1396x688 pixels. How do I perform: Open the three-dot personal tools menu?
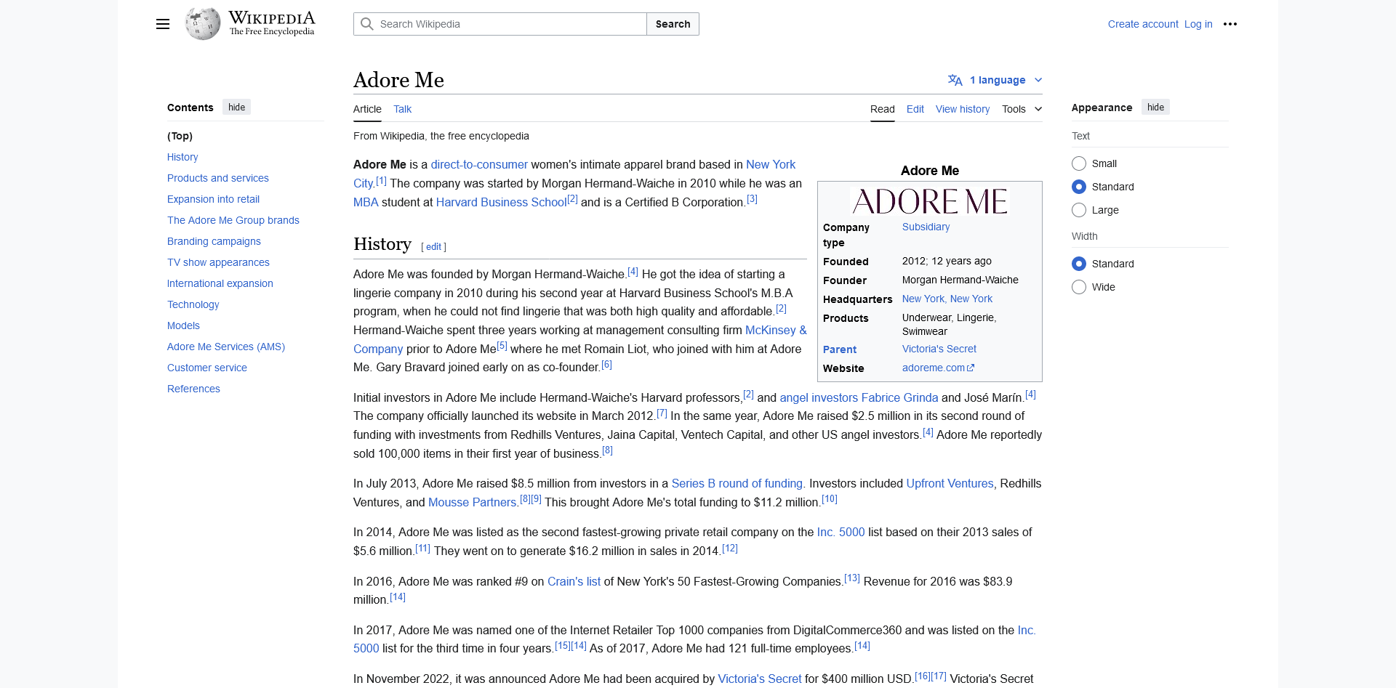(1229, 24)
